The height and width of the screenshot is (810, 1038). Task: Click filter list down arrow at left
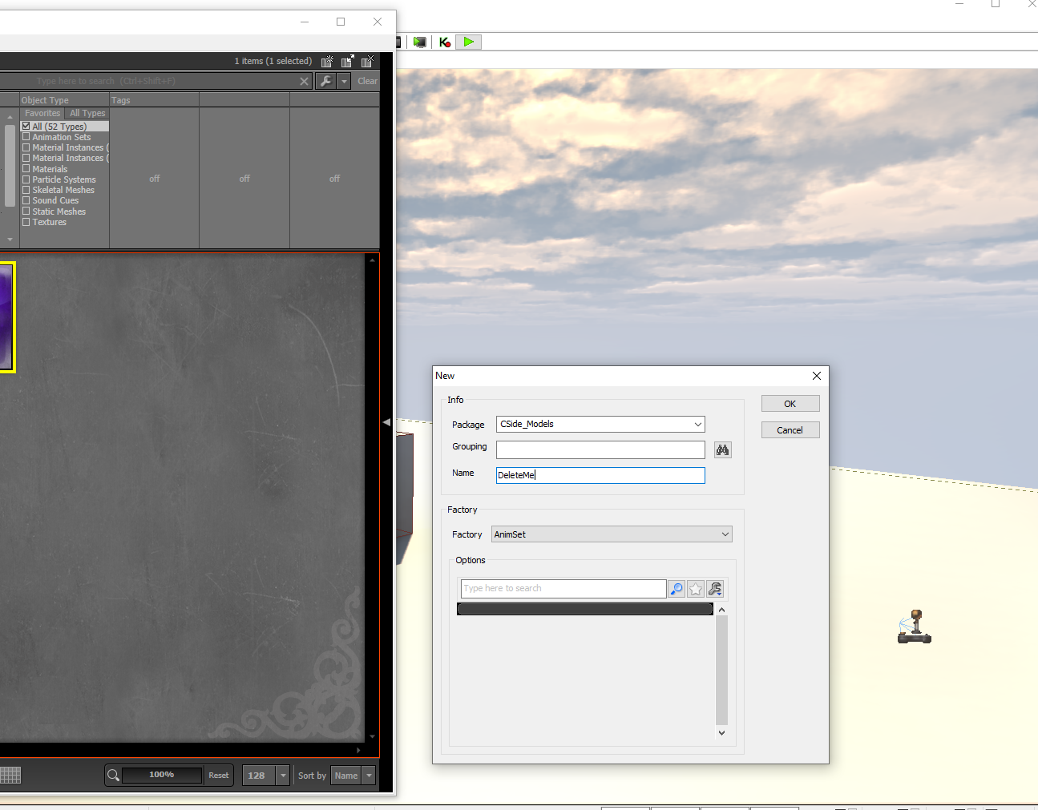pyautogui.click(x=10, y=239)
